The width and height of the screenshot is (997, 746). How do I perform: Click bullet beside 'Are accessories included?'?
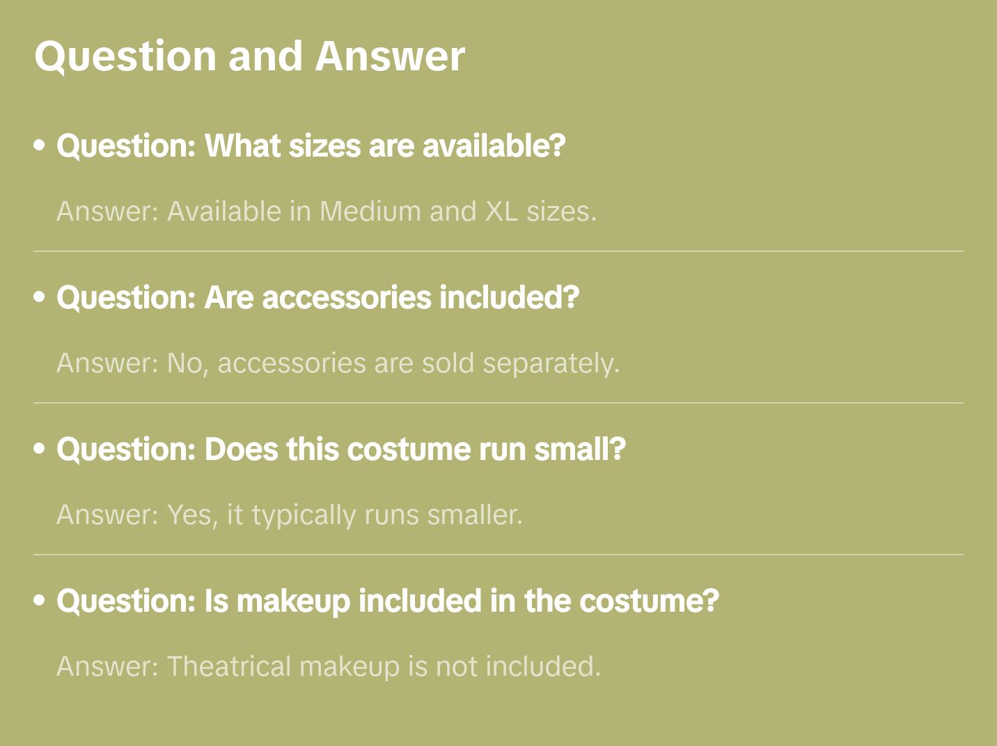40,297
